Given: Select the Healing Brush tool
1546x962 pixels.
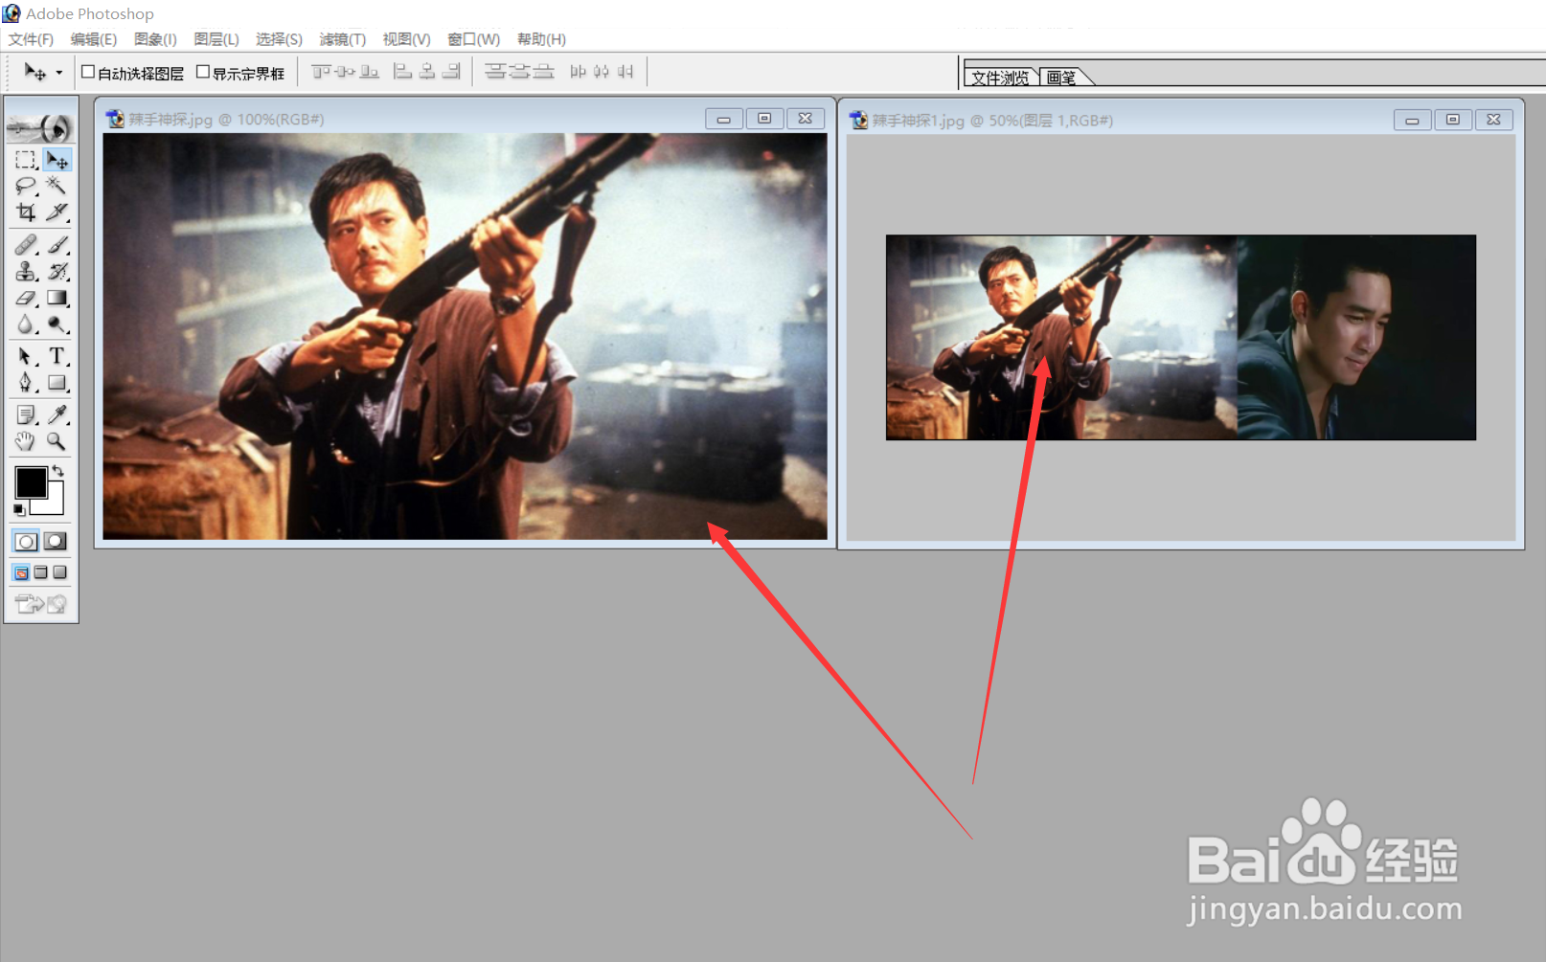Looking at the screenshot, I should coord(26,245).
